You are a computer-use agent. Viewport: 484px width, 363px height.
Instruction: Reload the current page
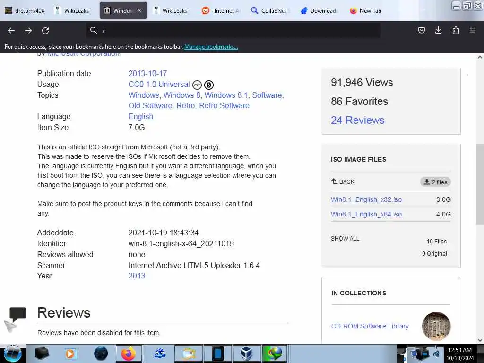45,31
